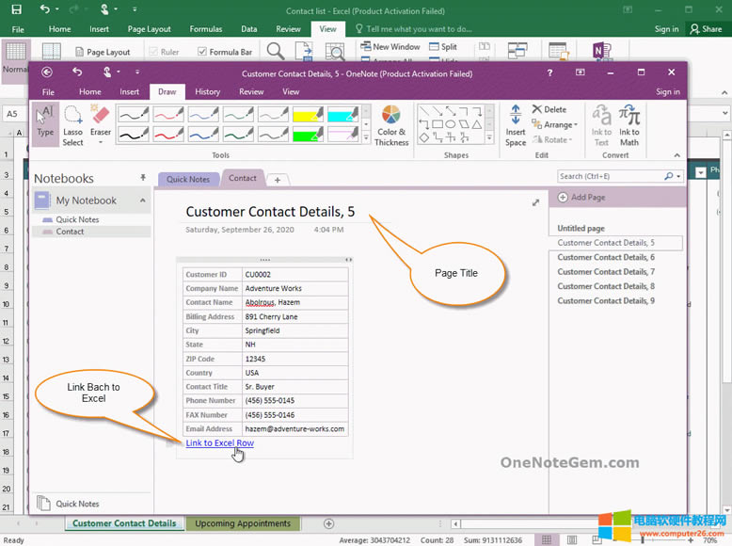Click the OneNote back arrow button
This screenshot has width=732, height=546.
[x=47, y=72]
